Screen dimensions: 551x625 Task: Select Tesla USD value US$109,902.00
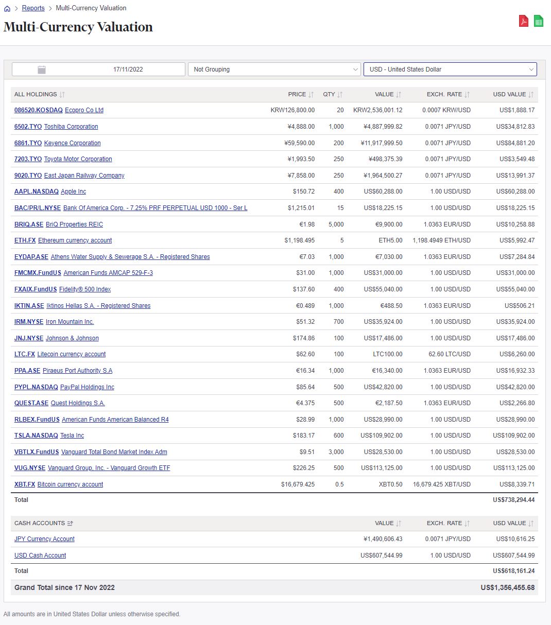(x=513, y=436)
